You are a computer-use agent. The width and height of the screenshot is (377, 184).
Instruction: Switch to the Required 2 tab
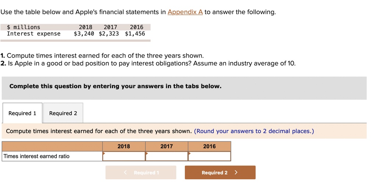[63, 113]
